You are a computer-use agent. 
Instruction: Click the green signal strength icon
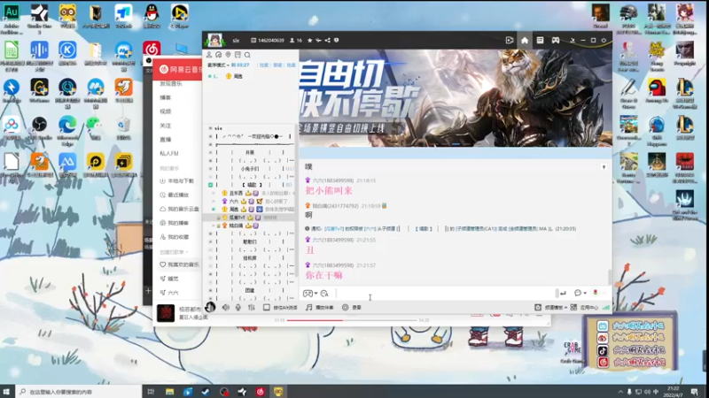pyautogui.click(x=606, y=307)
